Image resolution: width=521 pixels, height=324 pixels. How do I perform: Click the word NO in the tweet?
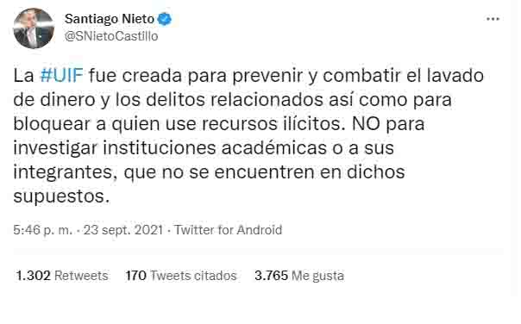pyautogui.click(x=366, y=124)
